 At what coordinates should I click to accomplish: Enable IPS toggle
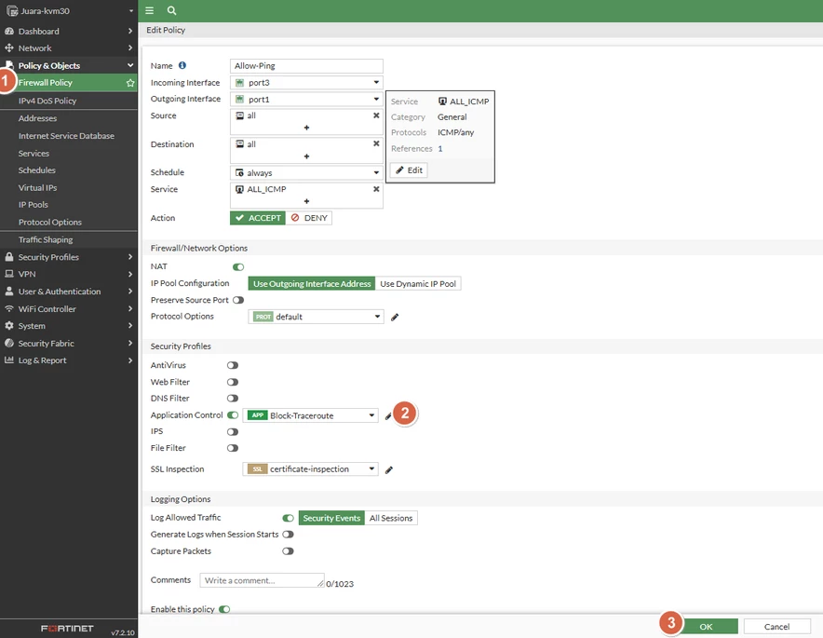click(x=233, y=431)
